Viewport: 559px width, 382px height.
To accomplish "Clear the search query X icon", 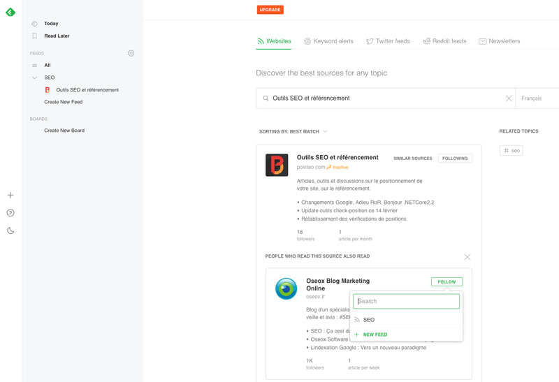I will click(509, 98).
